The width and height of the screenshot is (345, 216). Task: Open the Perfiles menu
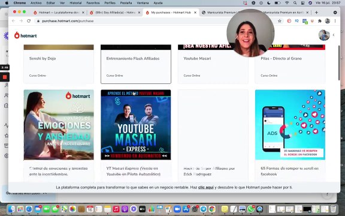[110, 3]
